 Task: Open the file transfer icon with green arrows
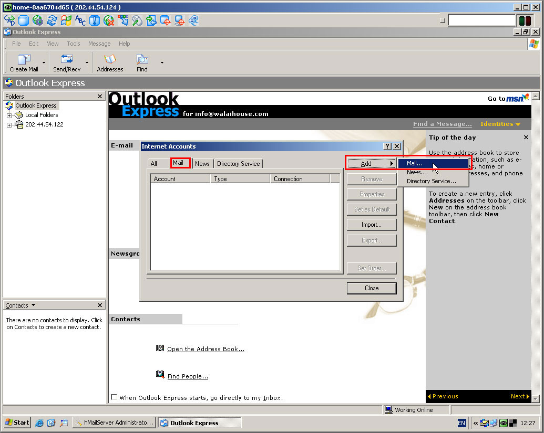point(151,20)
